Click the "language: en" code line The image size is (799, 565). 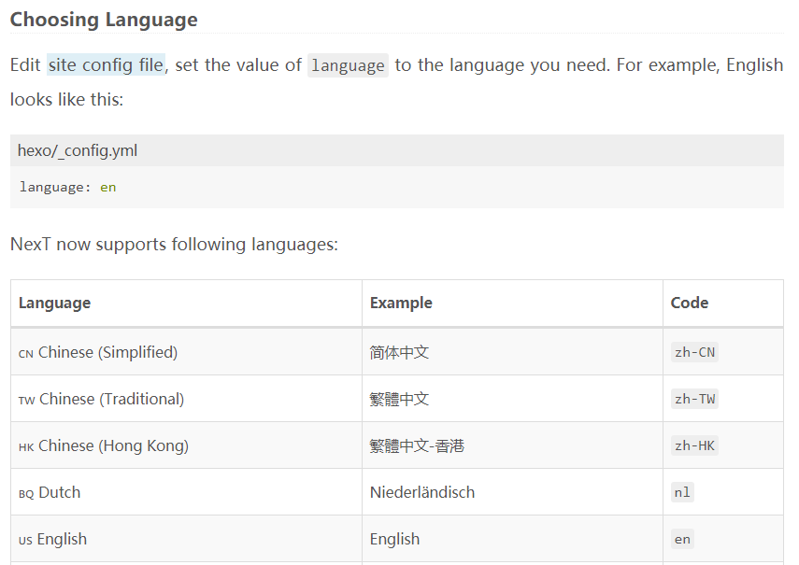coord(67,187)
